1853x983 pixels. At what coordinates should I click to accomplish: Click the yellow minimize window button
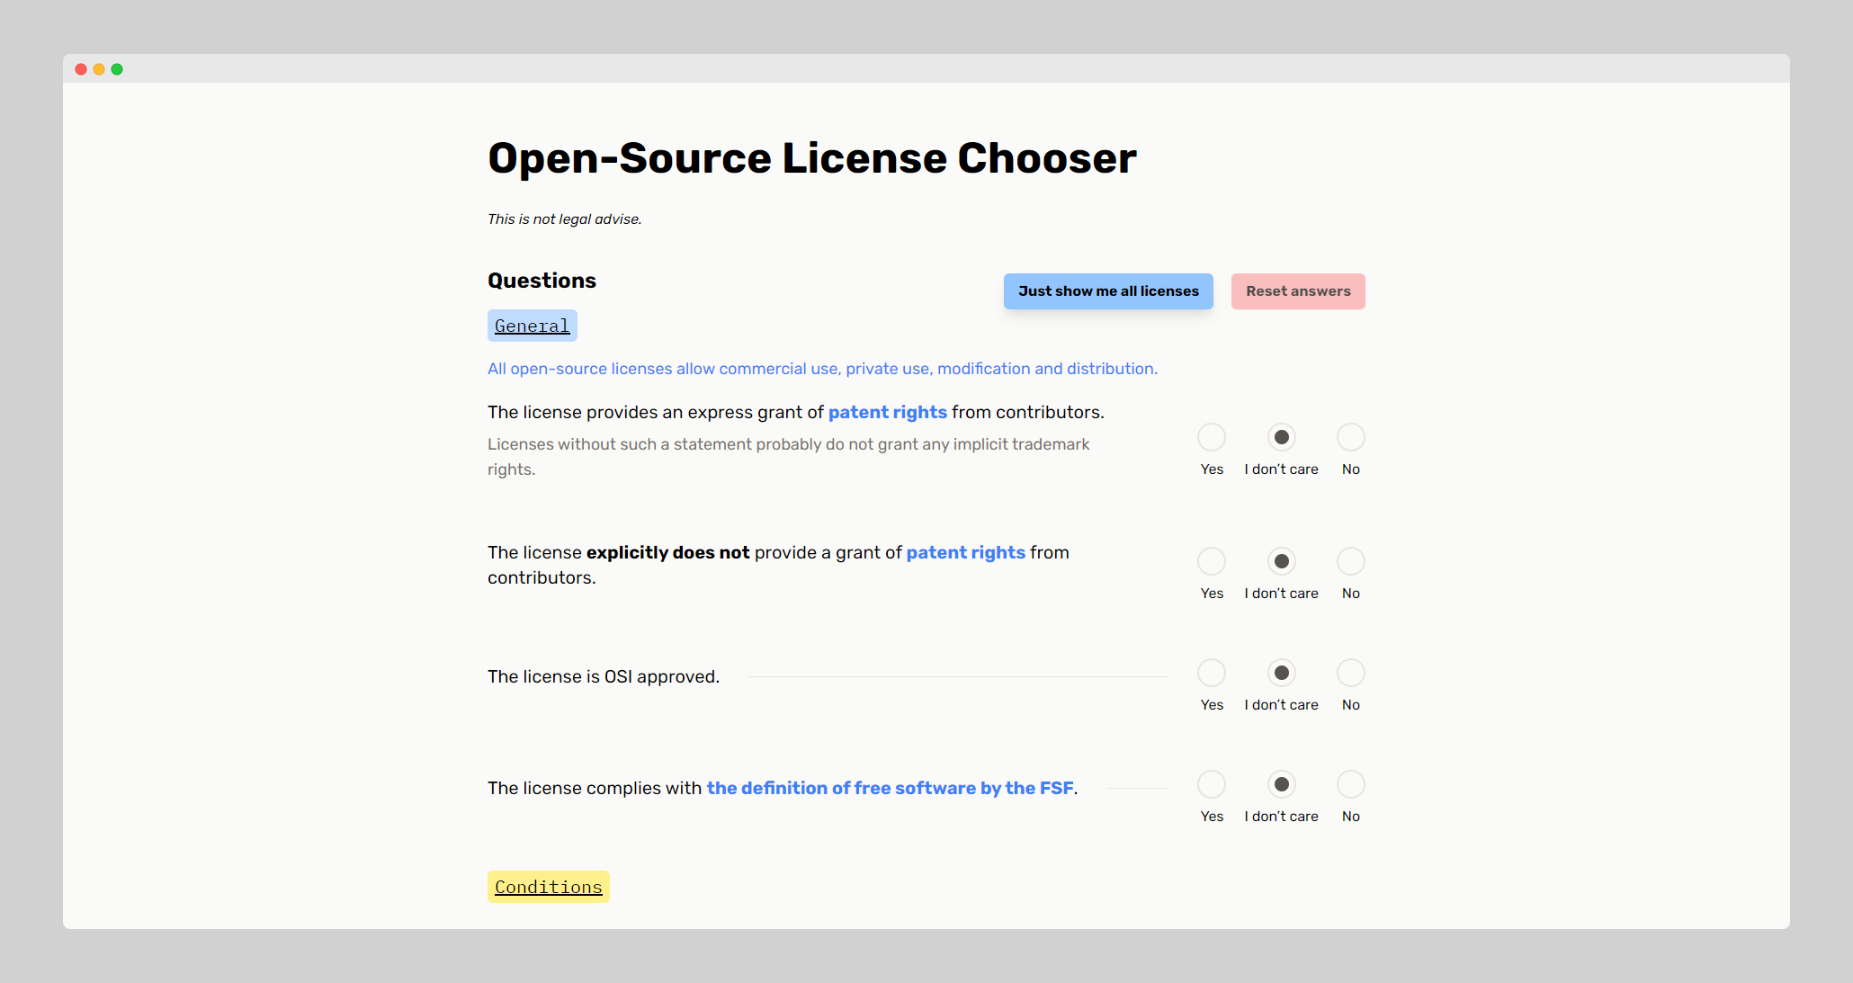click(x=99, y=69)
